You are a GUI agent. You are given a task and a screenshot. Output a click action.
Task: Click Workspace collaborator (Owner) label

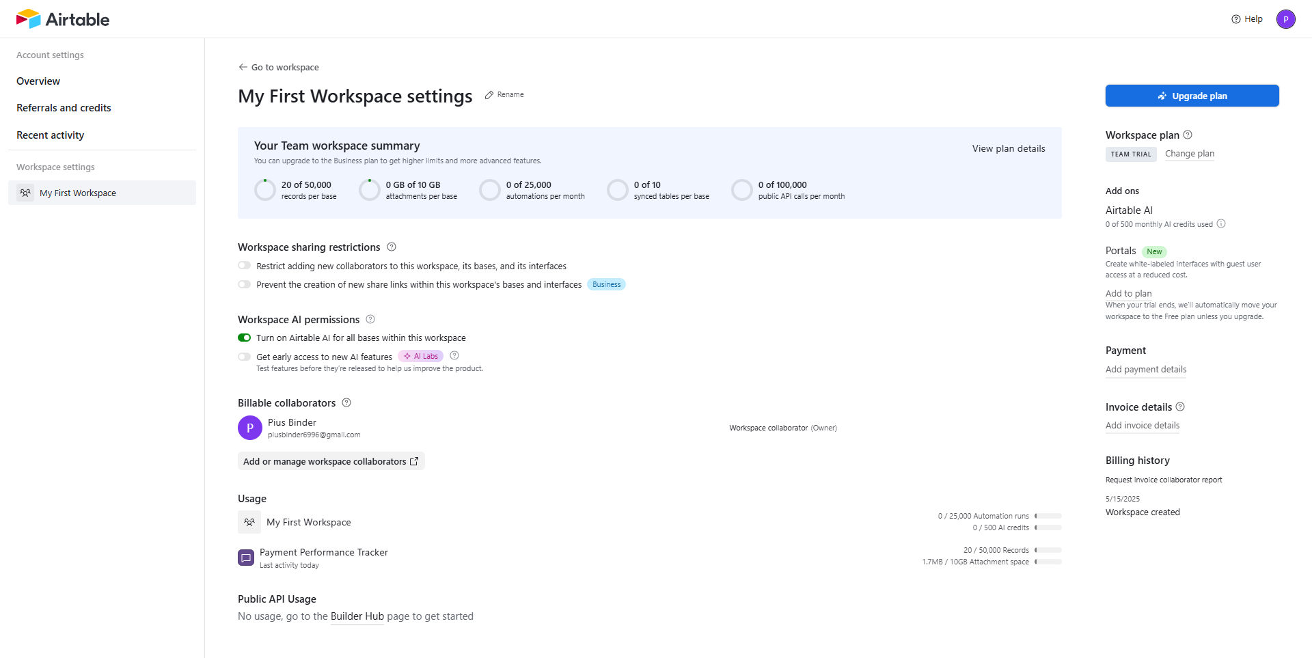[783, 428]
